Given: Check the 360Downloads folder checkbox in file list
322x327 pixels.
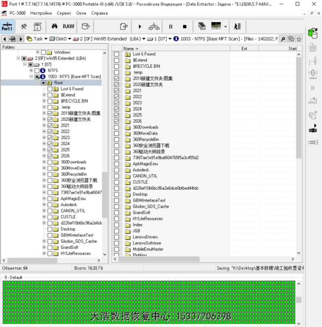Looking at the screenshot, I should tap(116, 127).
